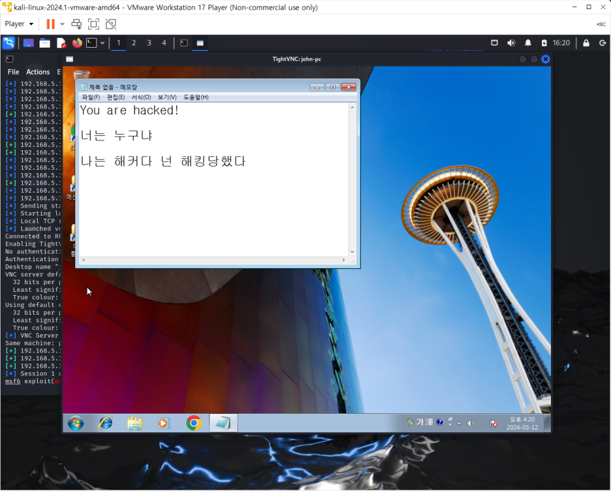The height and width of the screenshot is (491, 611).
Task: Switch to workspace 1
Action: 118,43
